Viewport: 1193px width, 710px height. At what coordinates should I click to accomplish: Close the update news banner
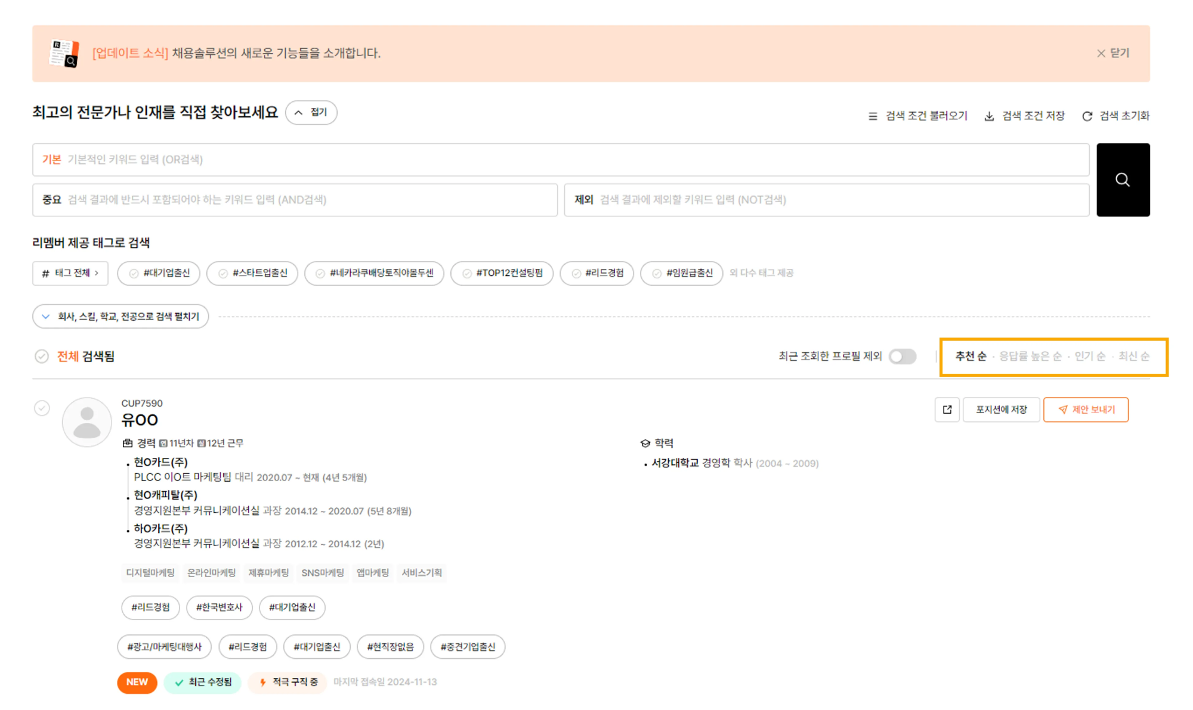coord(1113,53)
